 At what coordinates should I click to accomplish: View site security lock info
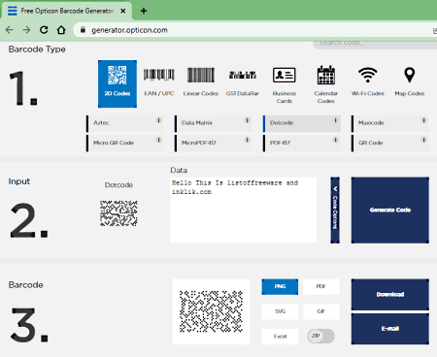(x=83, y=30)
